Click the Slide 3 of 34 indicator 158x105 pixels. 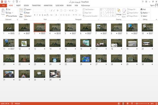point(5,103)
